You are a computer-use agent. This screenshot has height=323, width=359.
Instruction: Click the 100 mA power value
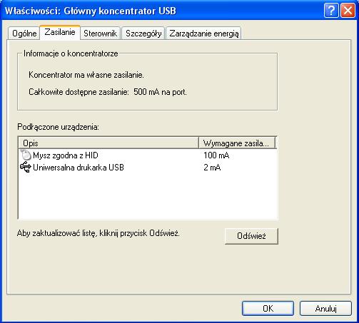pos(216,155)
